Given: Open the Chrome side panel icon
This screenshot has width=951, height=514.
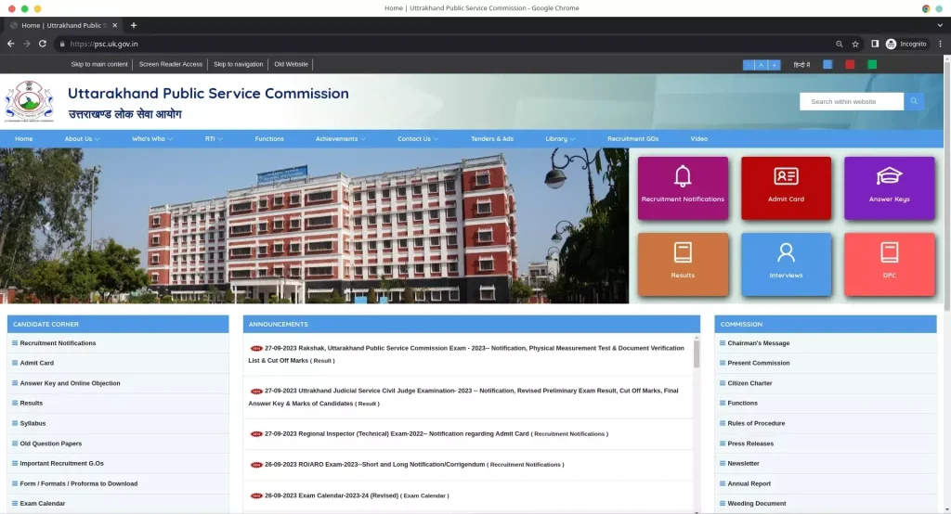Looking at the screenshot, I should point(875,44).
